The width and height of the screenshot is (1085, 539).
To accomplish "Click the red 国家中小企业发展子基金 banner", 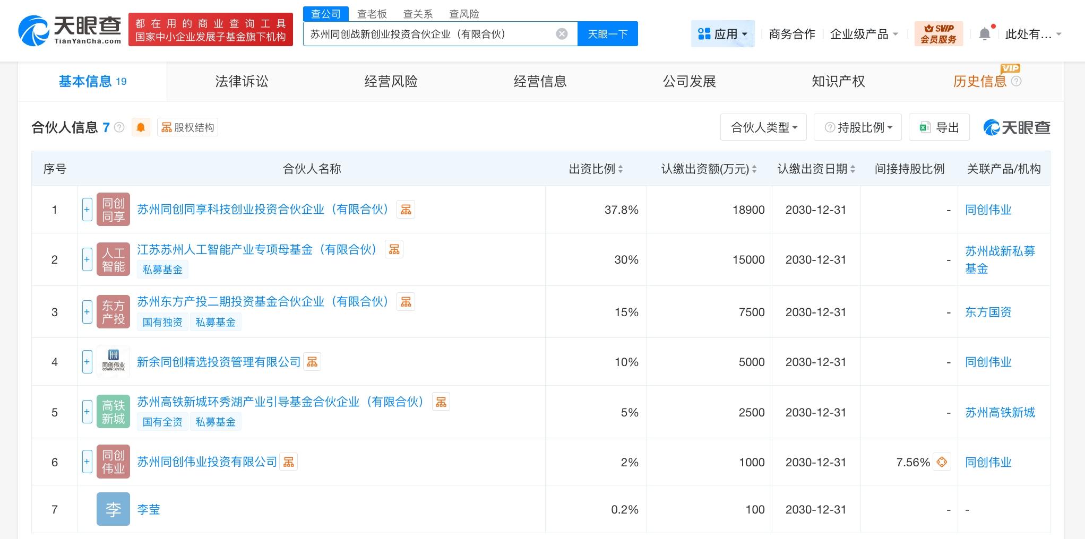I will click(211, 30).
